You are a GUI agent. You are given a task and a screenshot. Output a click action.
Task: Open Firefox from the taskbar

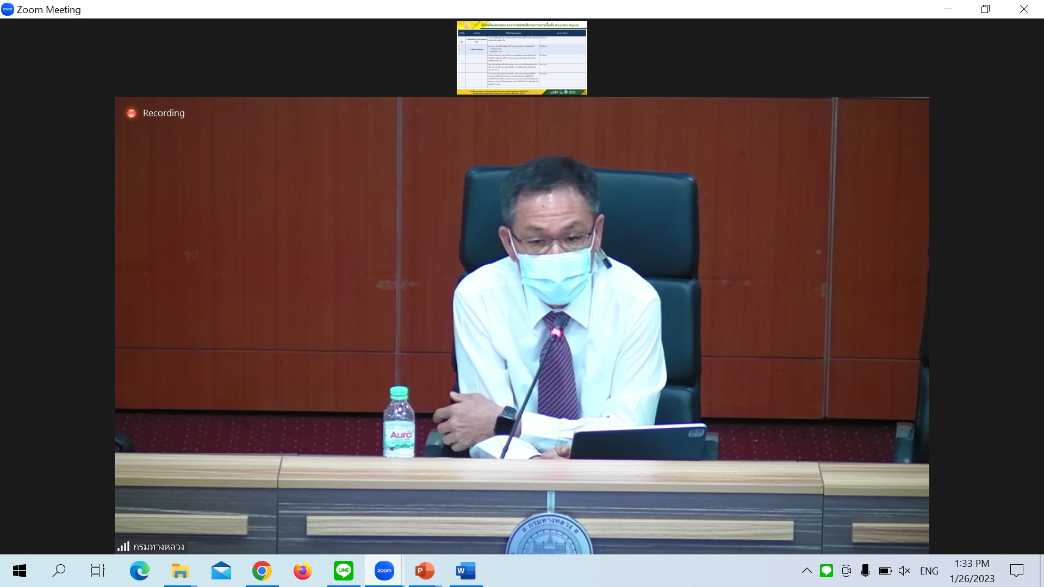tap(302, 571)
